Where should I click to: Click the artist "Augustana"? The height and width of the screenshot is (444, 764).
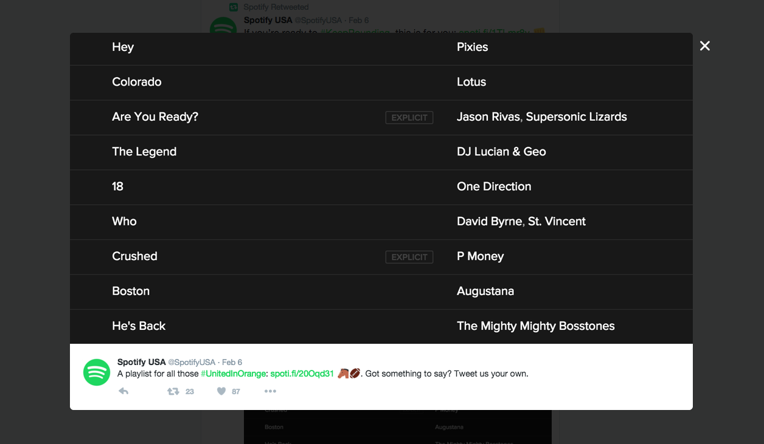click(485, 292)
